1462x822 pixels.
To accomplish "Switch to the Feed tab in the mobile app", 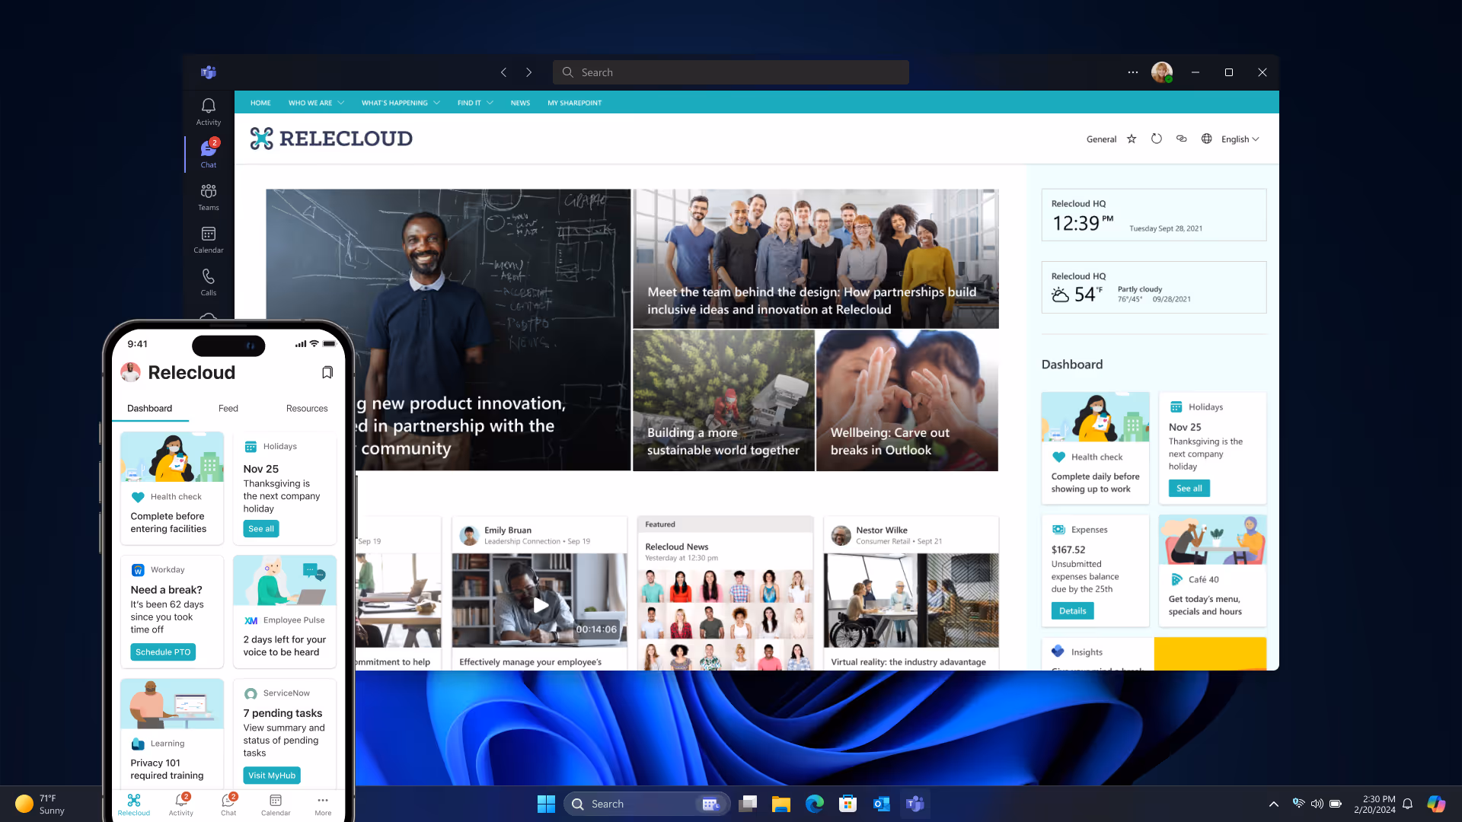I will [x=228, y=408].
